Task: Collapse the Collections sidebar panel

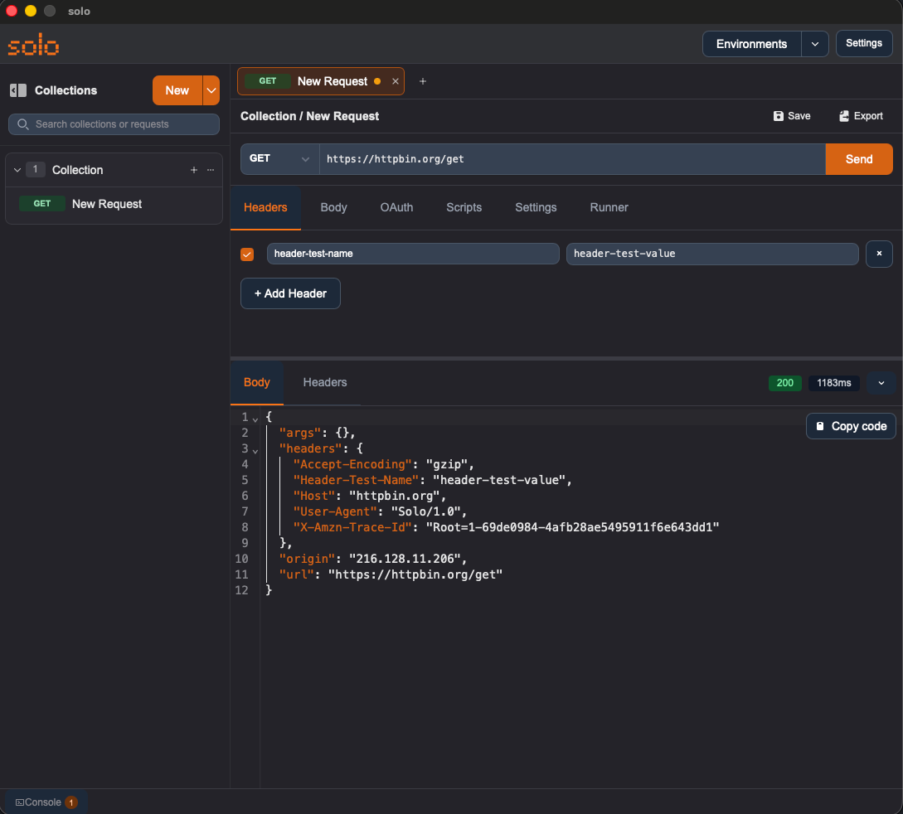Action: click(17, 90)
